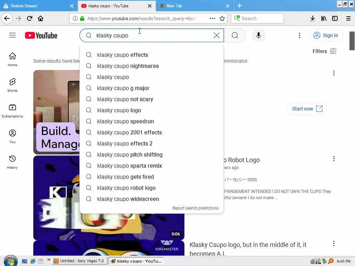Click the browser address bar URL

pyautogui.click(x=142, y=19)
